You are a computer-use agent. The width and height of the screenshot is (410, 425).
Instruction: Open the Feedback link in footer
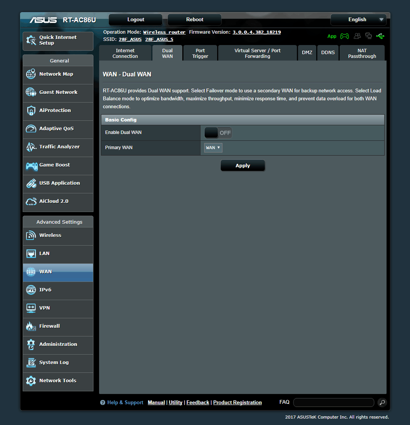[198, 403]
